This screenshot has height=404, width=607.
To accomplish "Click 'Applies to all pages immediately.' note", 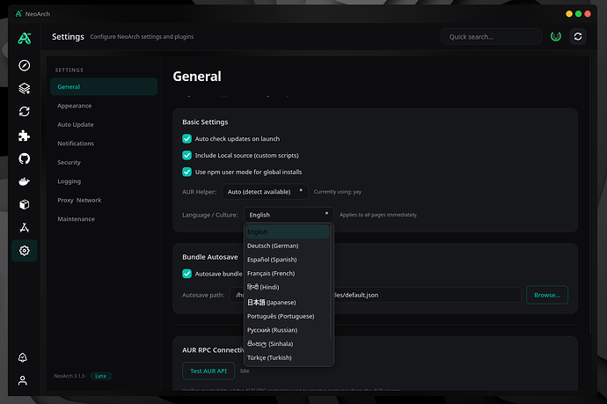I will pyautogui.click(x=378, y=215).
